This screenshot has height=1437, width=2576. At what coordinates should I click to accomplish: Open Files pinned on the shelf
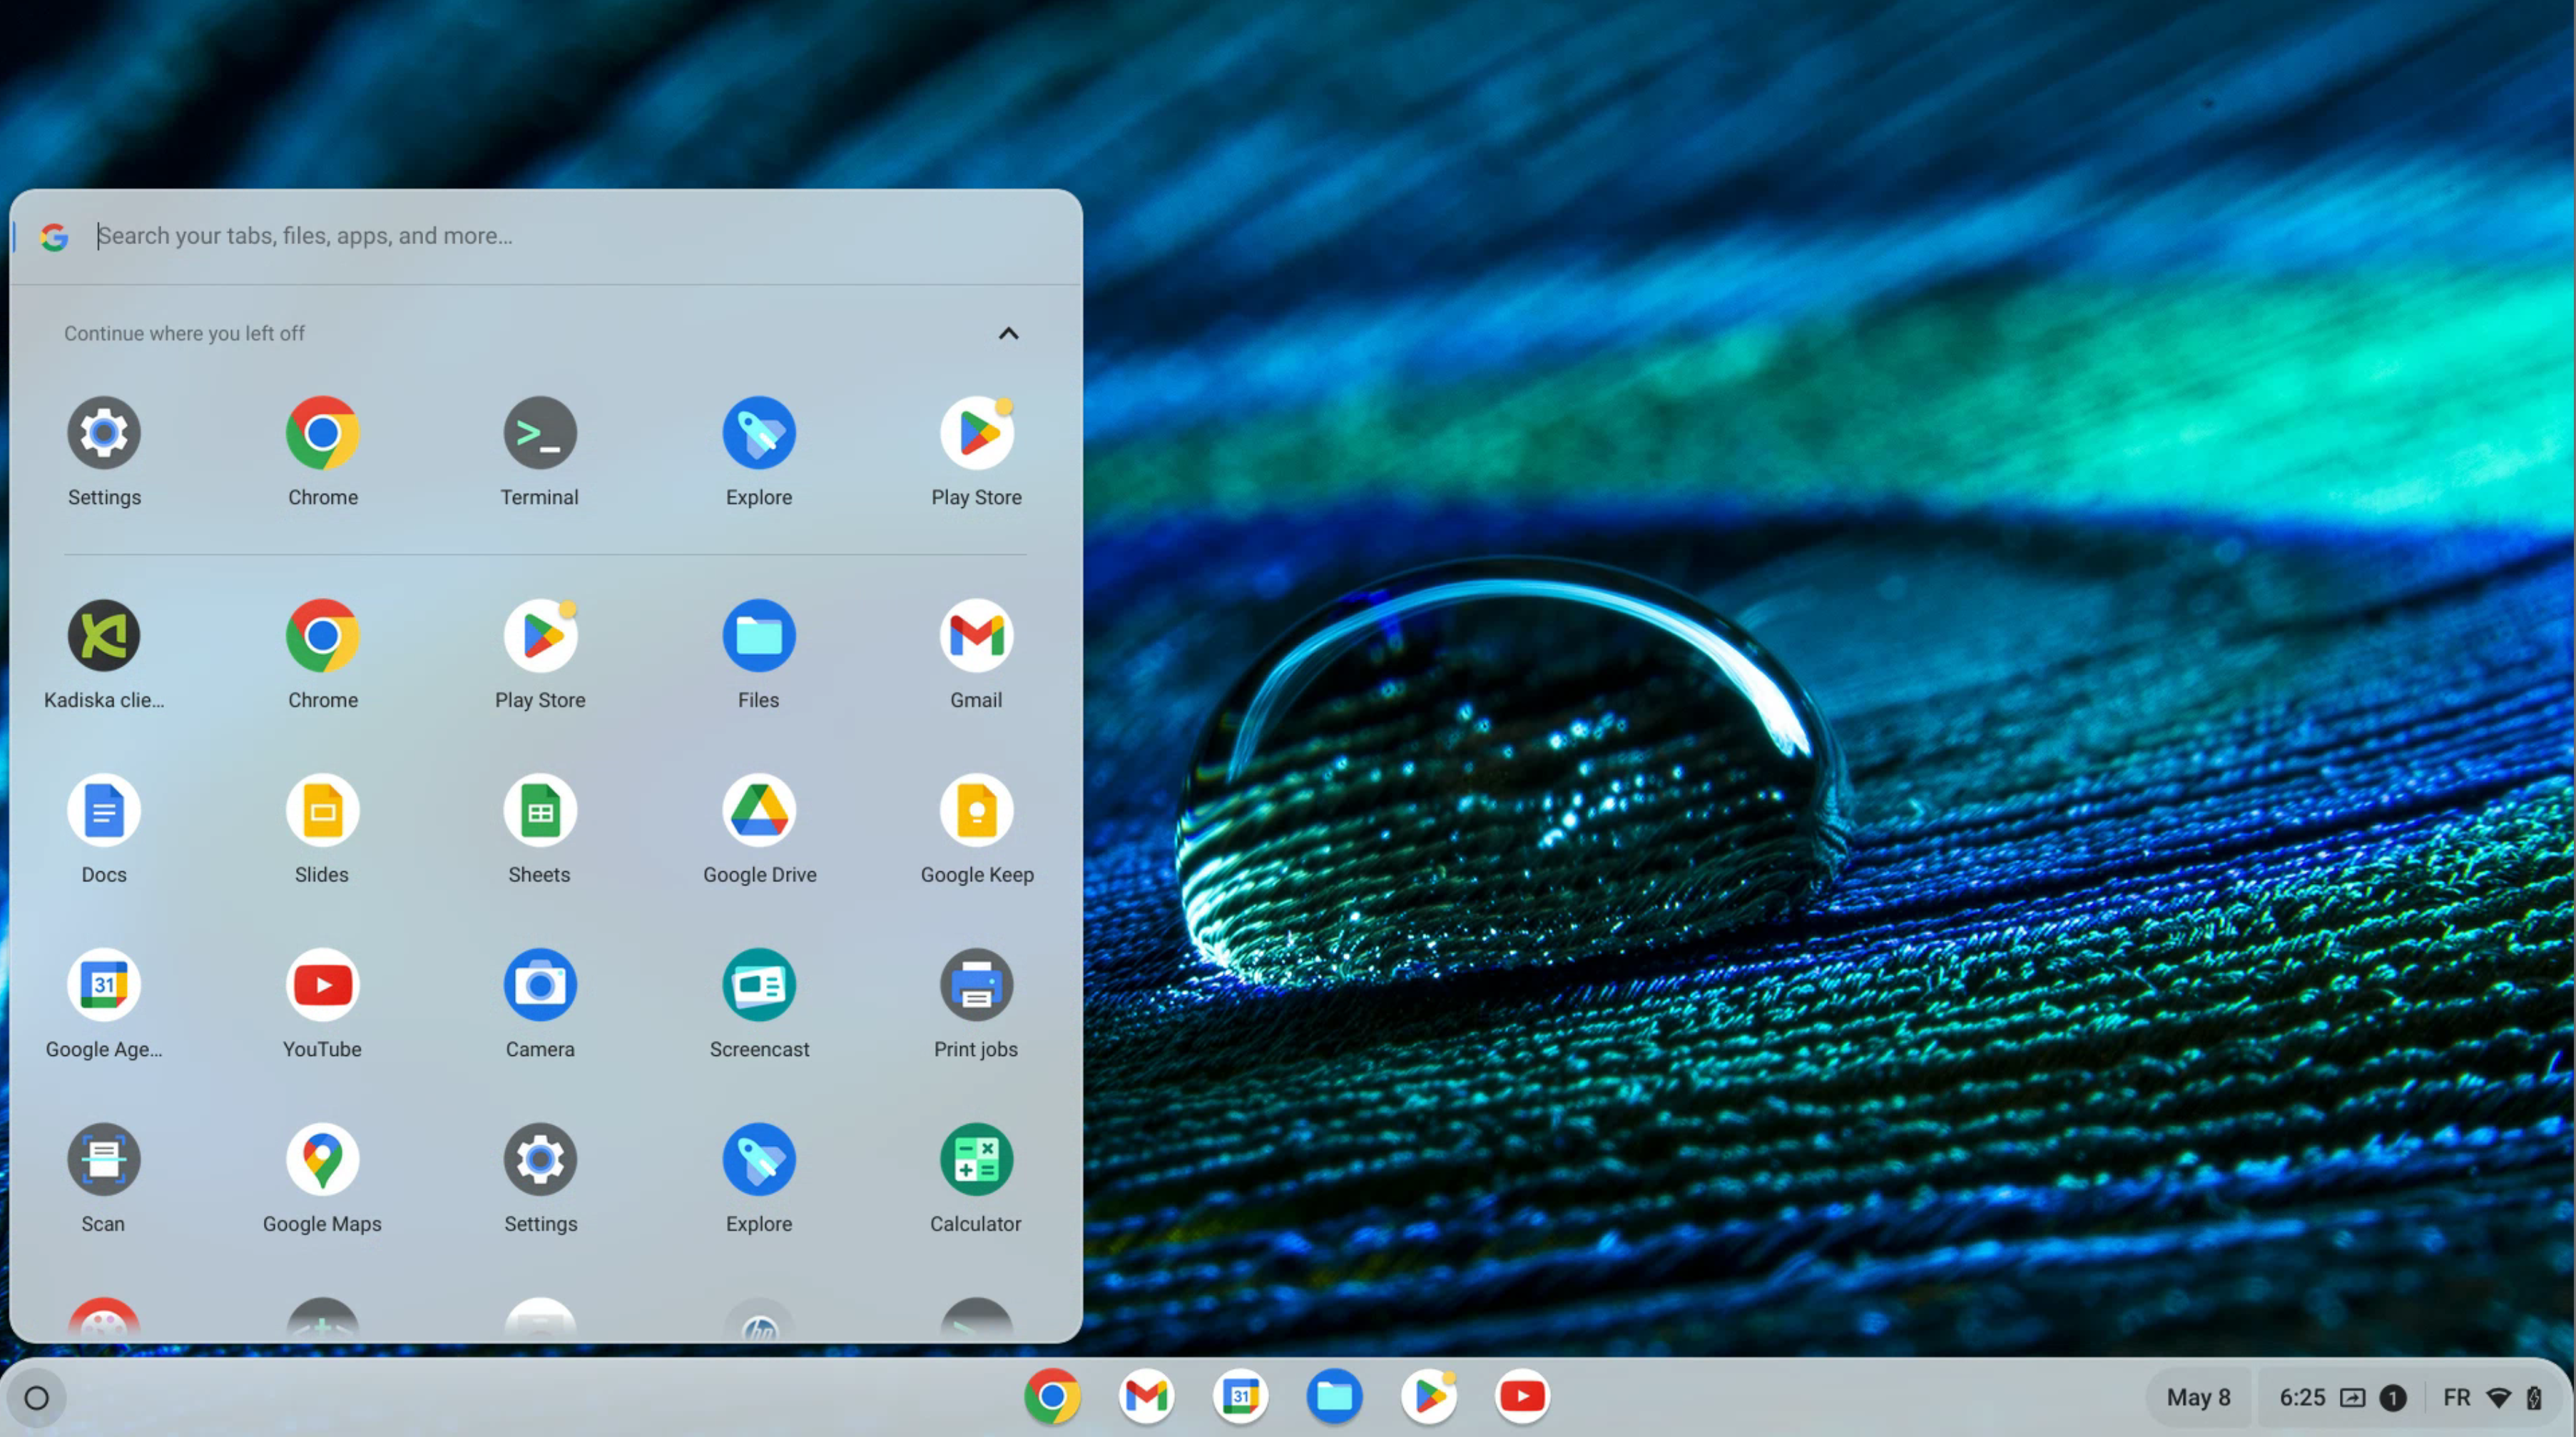pos(1334,1396)
